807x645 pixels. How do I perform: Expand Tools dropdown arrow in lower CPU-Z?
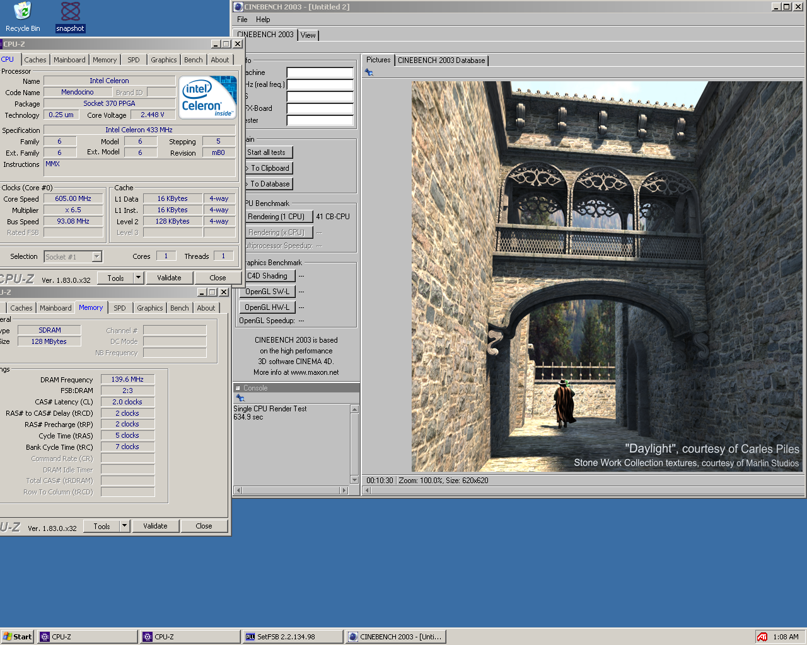click(124, 526)
